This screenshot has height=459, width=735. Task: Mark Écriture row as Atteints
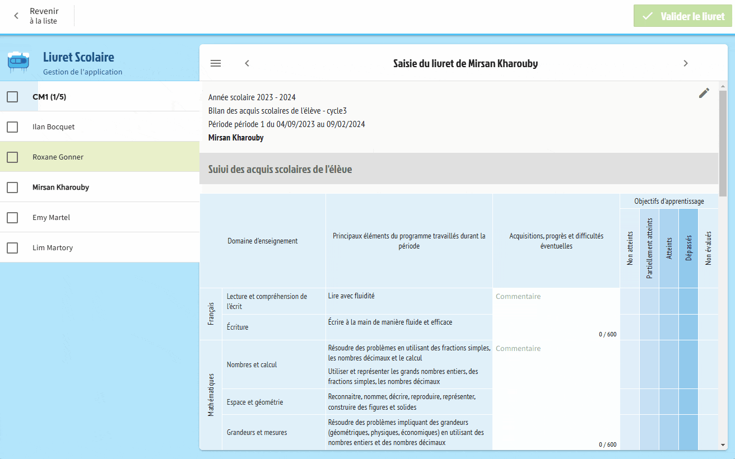click(669, 327)
